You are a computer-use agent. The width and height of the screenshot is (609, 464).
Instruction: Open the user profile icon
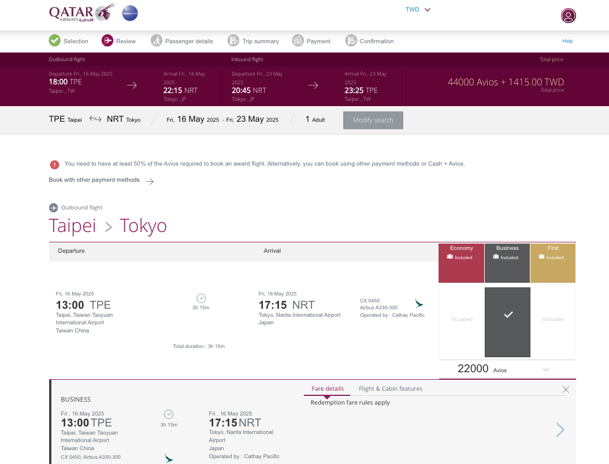pyautogui.click(x=568, y=16)
